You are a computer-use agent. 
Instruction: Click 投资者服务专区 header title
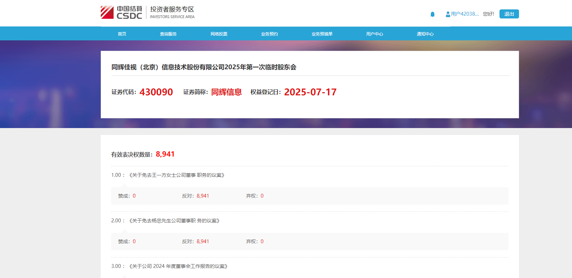[x=172, y=9]
